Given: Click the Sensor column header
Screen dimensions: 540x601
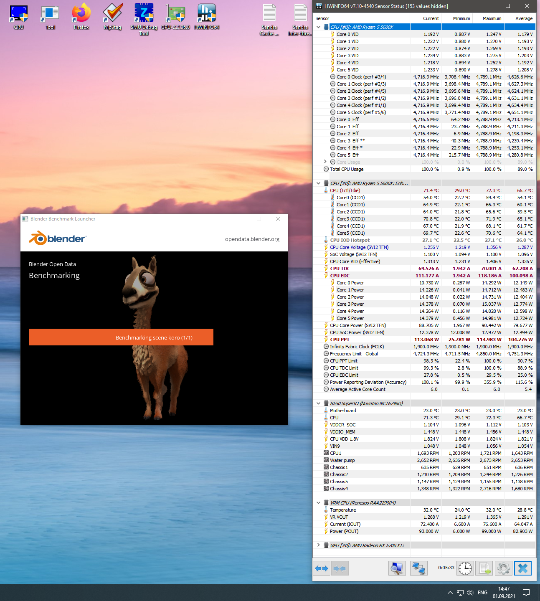Looking at the screenshot, I should pyautogui.click(x=362, y=18).
